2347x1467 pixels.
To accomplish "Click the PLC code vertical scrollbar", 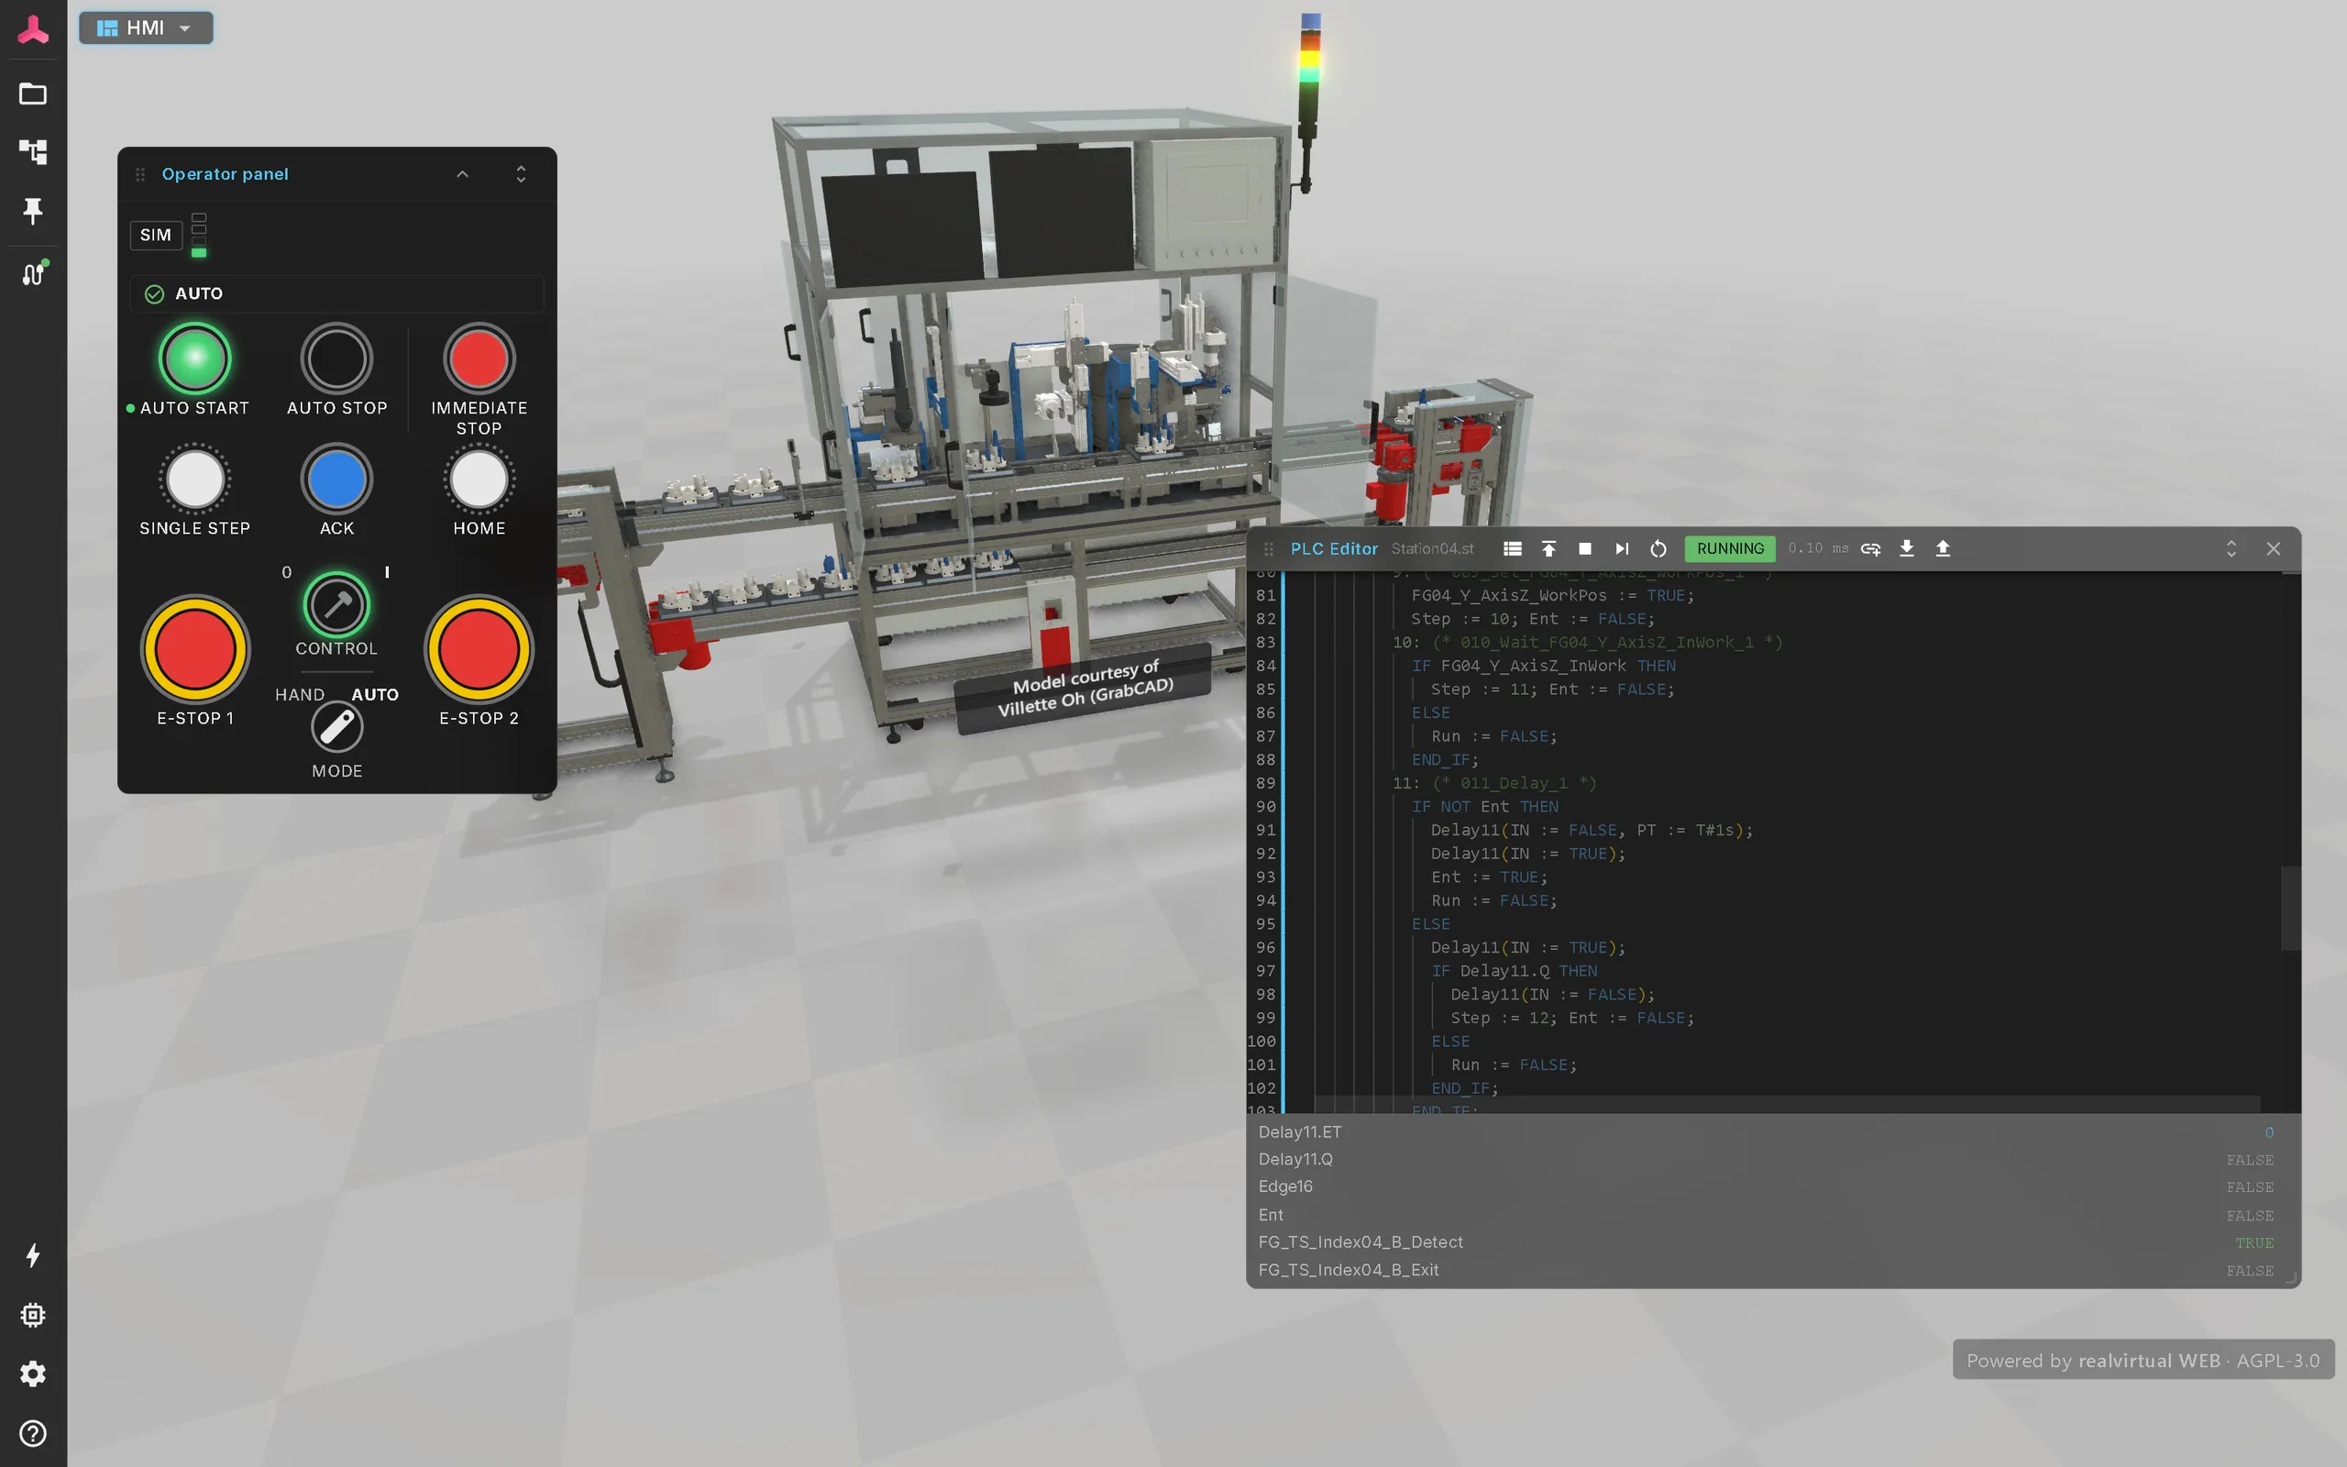I will [x=2289, y=910].
